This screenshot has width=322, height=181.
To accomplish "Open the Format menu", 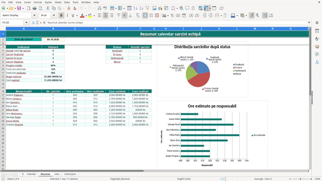I will point(38,2).
